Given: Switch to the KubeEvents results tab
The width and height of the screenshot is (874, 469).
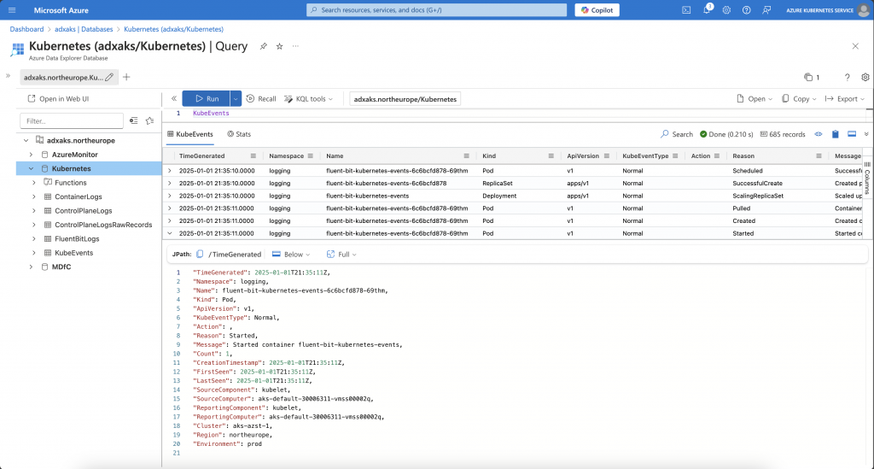Looking at the screenshot, I should pyautogui.click(x=190, y=134).
